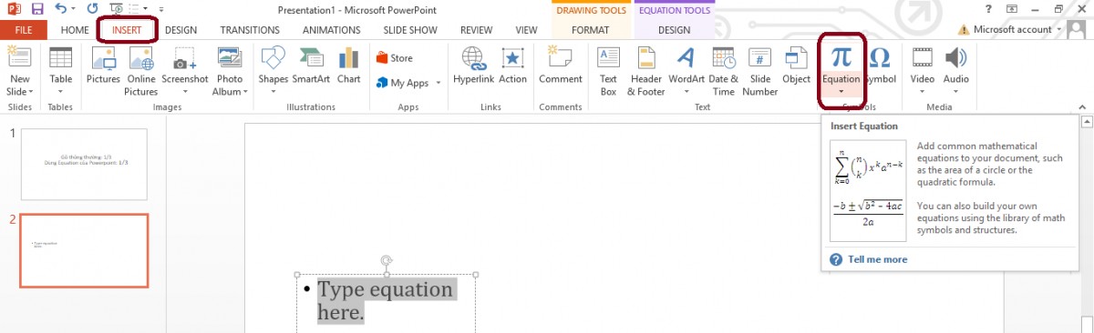1094x333 pixels.
Task: Click the Tell me more link
Action: point(878,259)
